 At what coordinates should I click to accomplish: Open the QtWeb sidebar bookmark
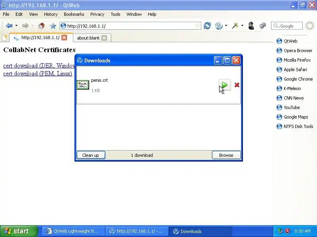287,41
